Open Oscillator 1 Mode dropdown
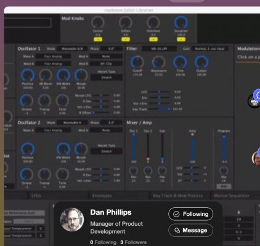Screen dimensions: 260x246 coord(72,49)
